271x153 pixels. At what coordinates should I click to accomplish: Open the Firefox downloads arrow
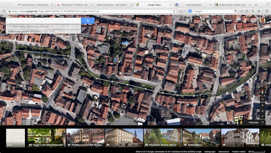click(x=253, y=11)
